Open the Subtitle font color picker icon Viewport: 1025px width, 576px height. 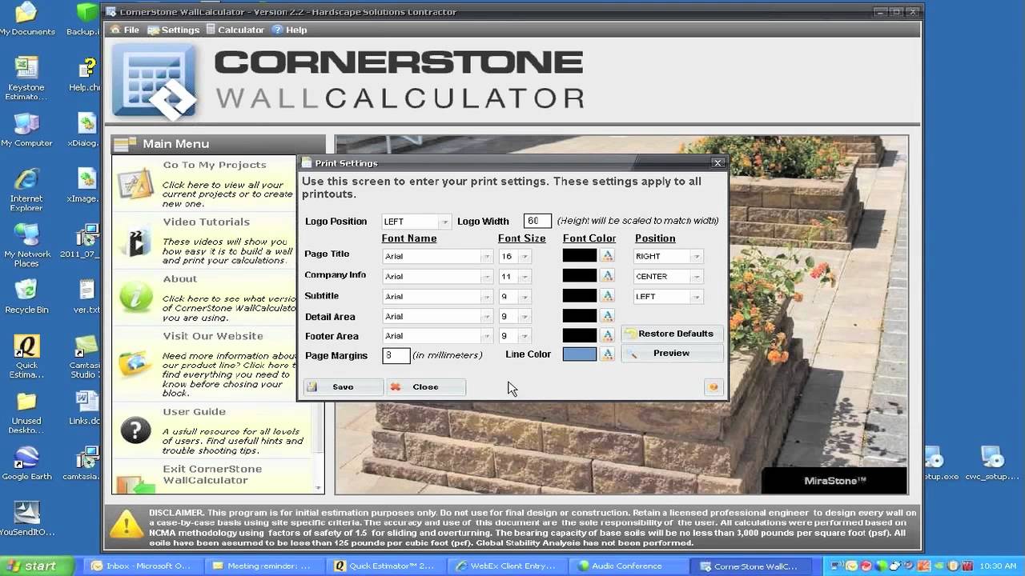tap(608, 296)
